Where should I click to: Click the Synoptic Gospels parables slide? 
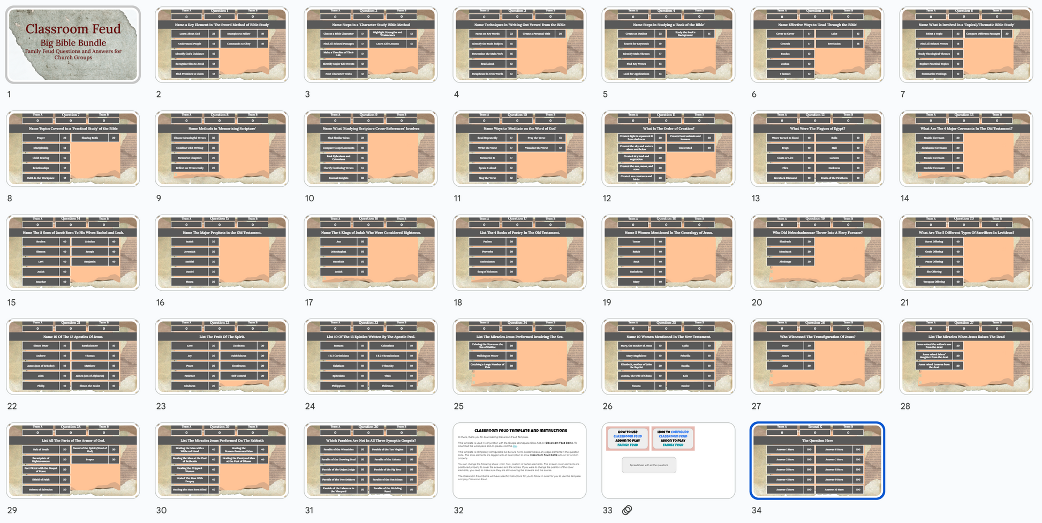(371, 461)
